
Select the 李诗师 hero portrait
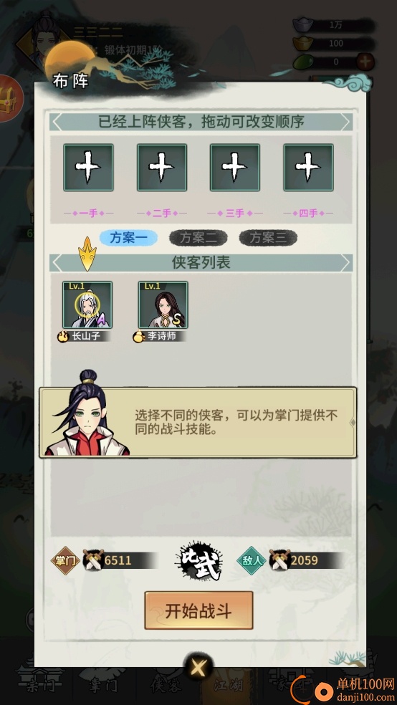tap(163, 304)
